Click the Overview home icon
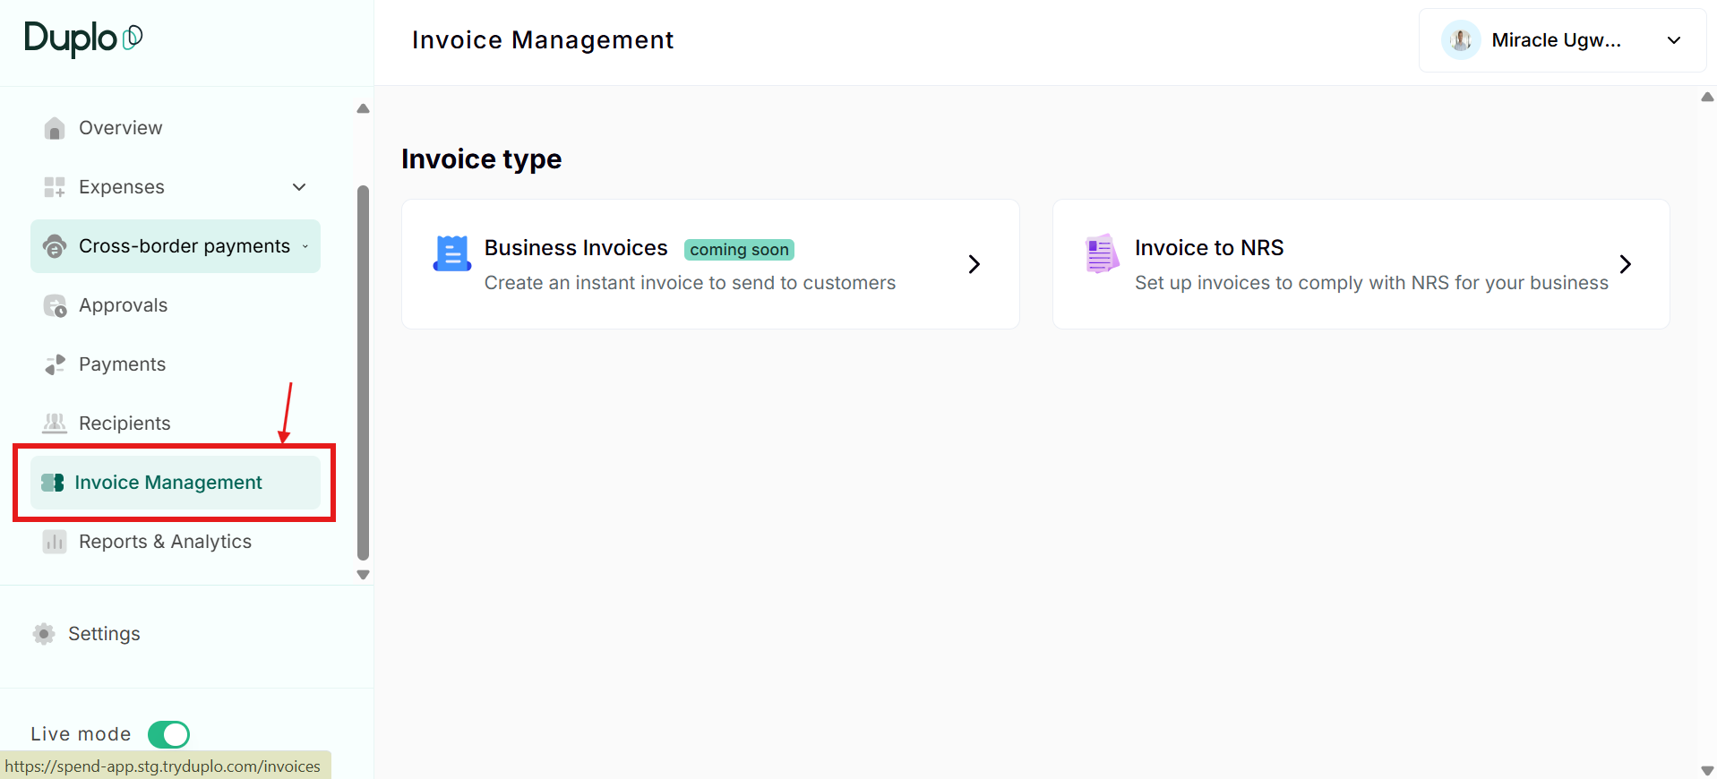The width and height of the screenshot is (1717, 779). click(x=55, y=128)
